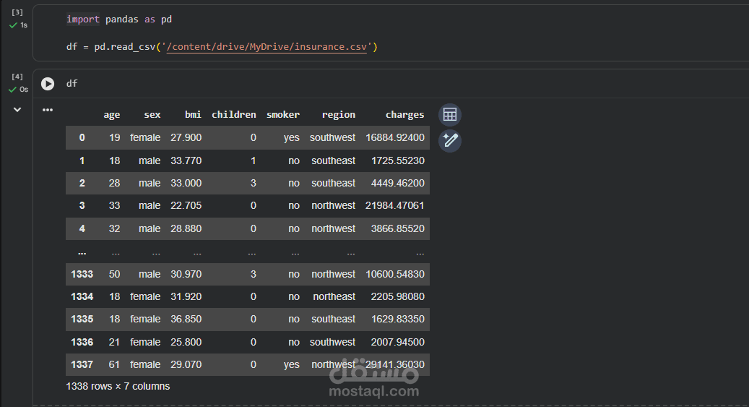This screenshot has height=407, width=749.
Task: Click the execution count [3] label
Action: [17, 12]
